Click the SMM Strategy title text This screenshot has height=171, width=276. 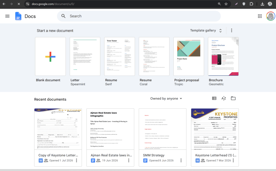(154, 155)
